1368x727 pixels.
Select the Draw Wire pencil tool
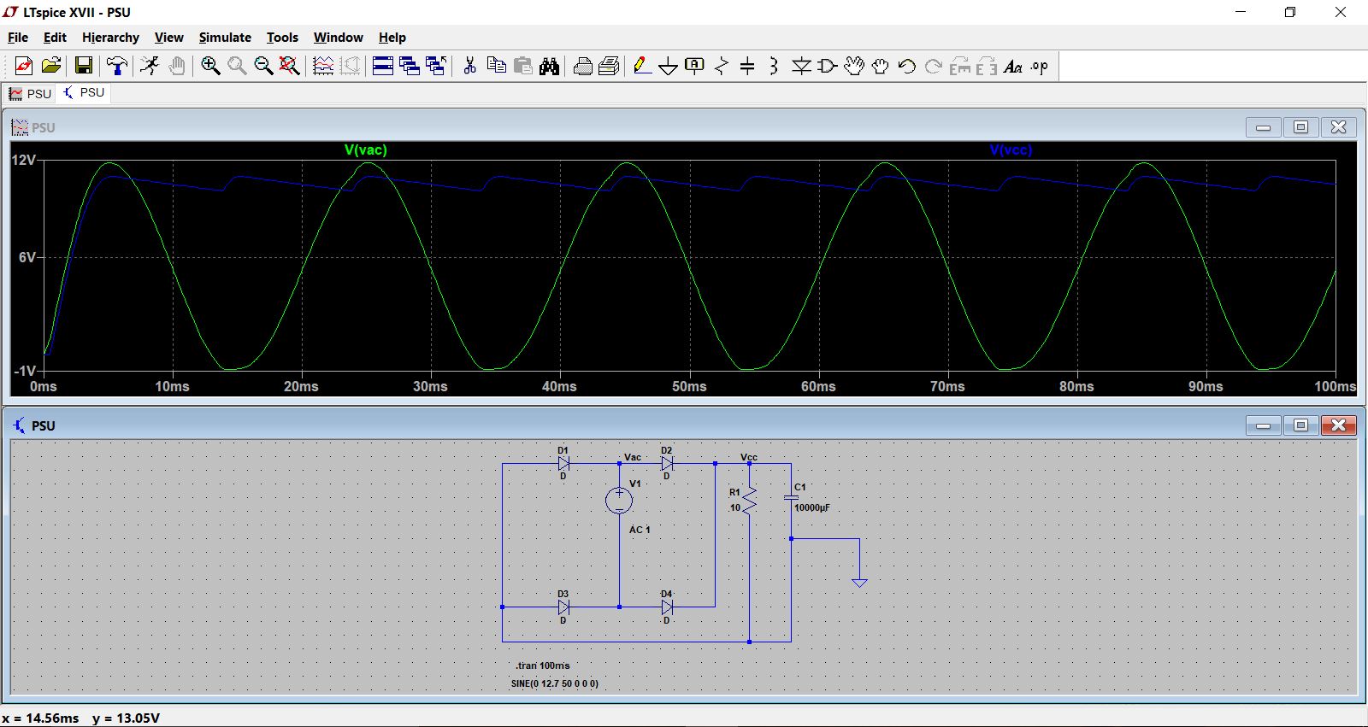642,66
